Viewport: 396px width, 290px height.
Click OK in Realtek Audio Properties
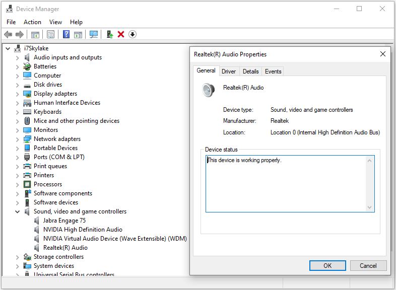327,265
